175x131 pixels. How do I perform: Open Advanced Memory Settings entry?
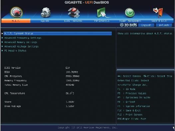(21, 42)
